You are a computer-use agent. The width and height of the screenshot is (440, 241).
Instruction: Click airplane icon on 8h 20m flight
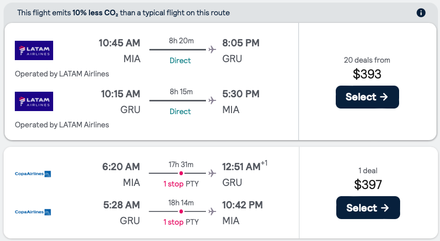(212, 49)
